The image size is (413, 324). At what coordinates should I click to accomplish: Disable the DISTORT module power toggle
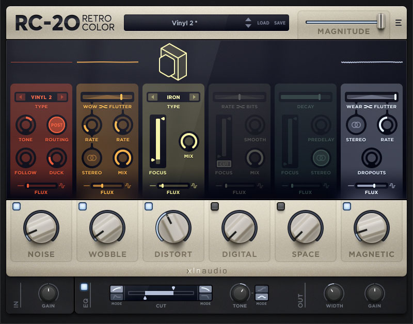[x=149, y=206]
